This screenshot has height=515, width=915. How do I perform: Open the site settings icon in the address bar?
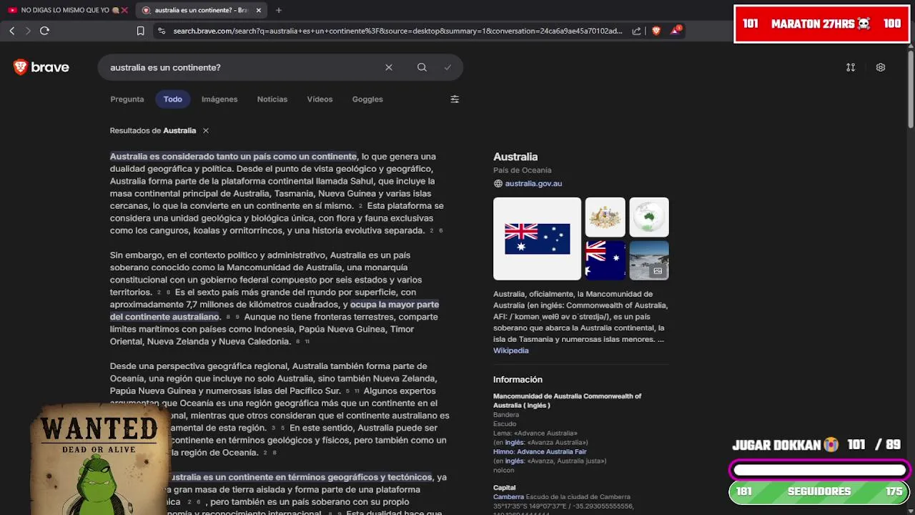(162, 31)
